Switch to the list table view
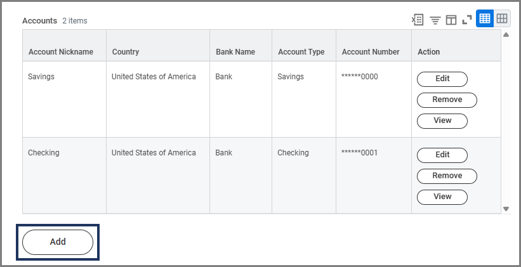The height and width of the screenshot is (267, 521). [x=485, y=19]
